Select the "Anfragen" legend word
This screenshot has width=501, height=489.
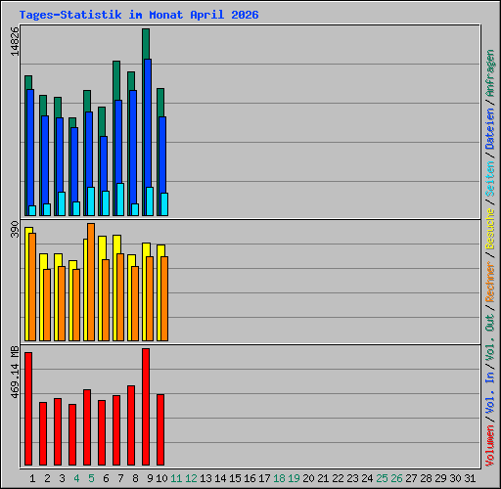490,73
